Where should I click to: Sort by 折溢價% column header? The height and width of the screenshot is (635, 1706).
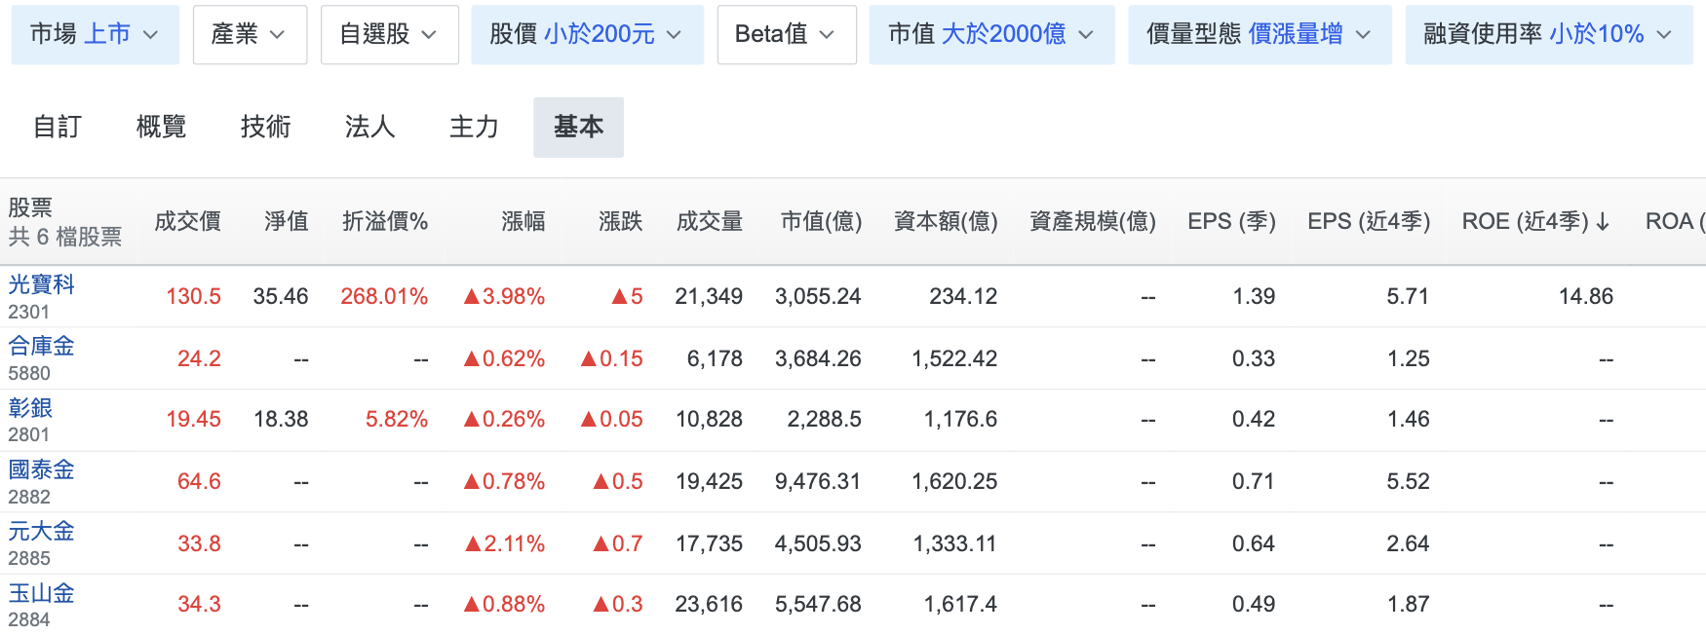coord(385,222)
